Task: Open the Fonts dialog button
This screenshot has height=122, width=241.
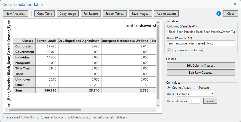Action: coord(210,101)
